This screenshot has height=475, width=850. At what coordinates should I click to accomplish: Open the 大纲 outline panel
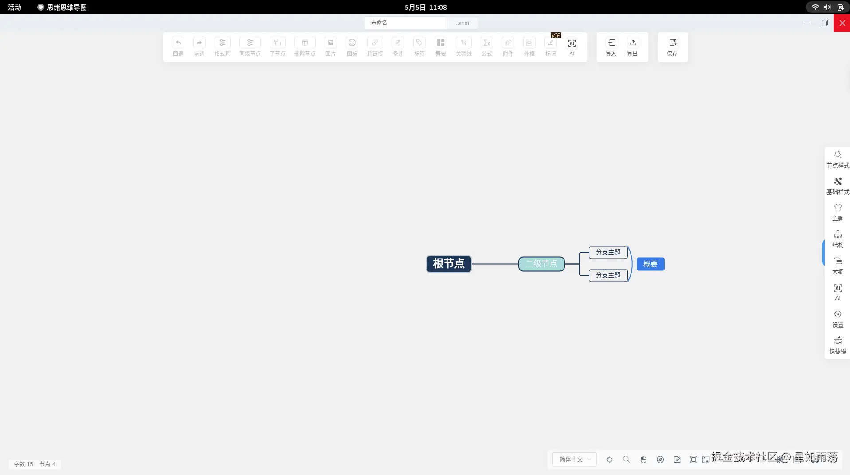pos(838,266)
